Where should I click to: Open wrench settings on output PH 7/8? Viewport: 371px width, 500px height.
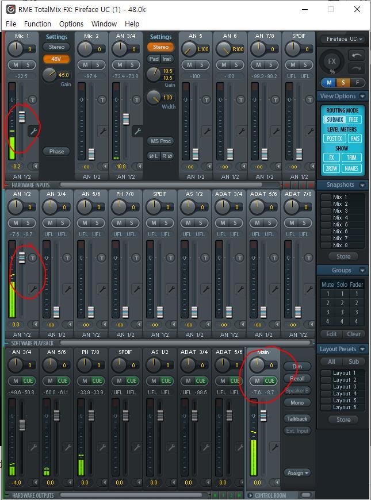(102, 447)
